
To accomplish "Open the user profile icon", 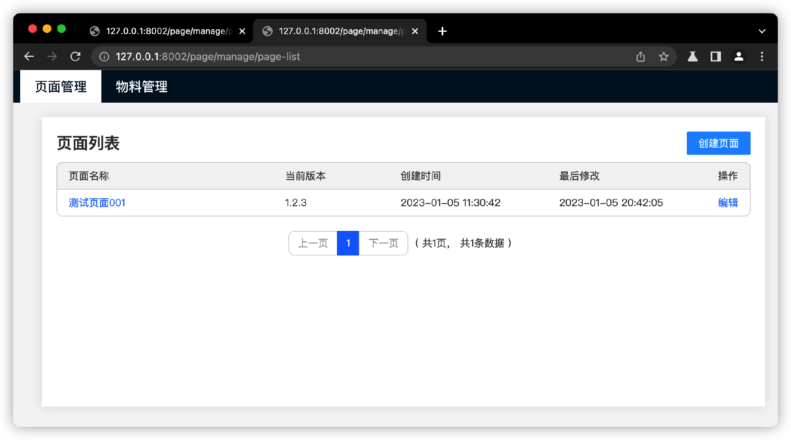I will [739, 56].
